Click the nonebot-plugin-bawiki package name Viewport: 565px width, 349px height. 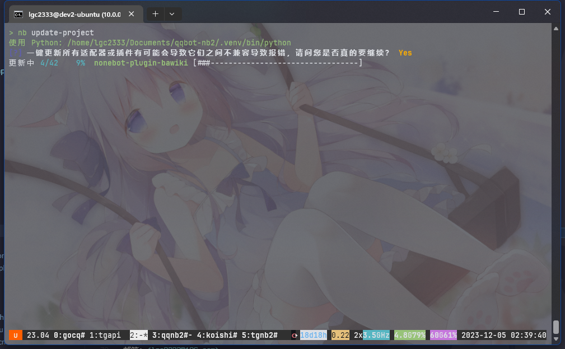pyautogui.click(x=141, y=63)
